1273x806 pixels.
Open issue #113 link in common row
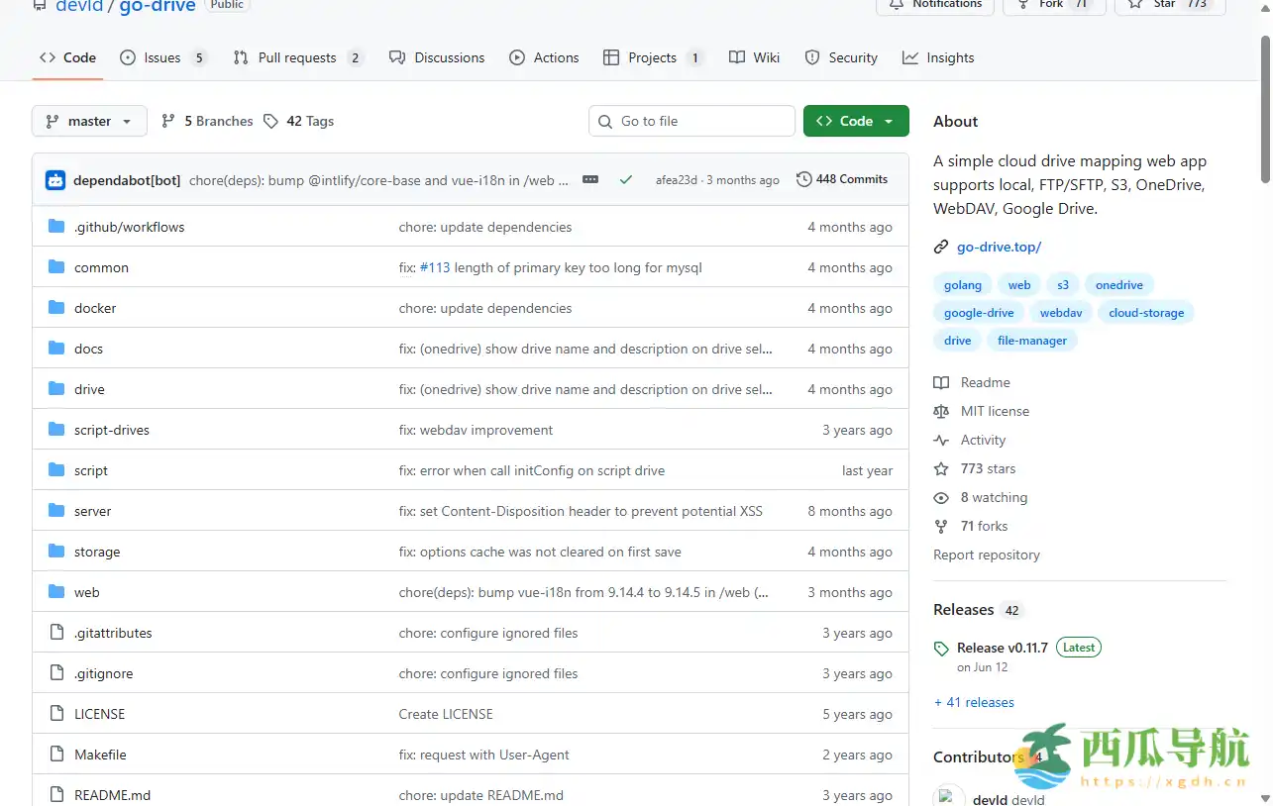[434, 267]
